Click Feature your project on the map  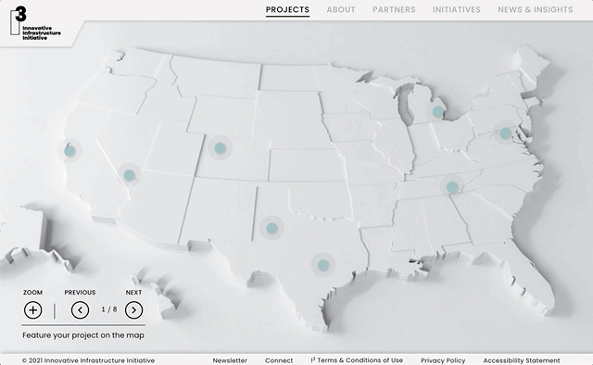point(83,335)
